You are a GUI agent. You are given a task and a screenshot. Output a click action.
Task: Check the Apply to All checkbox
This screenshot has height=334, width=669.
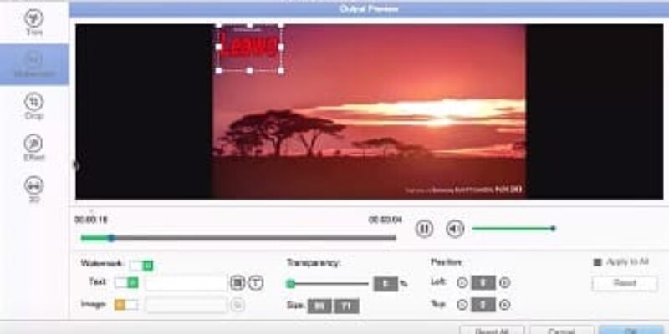(597, 262)
